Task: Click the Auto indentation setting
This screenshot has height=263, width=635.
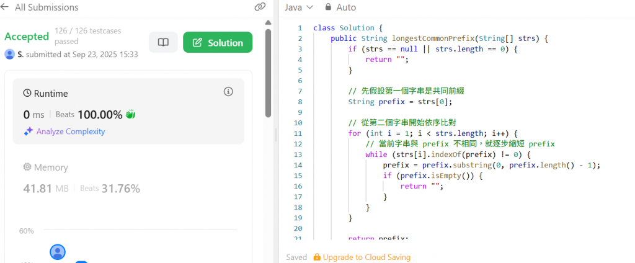Action: point(346,7)
